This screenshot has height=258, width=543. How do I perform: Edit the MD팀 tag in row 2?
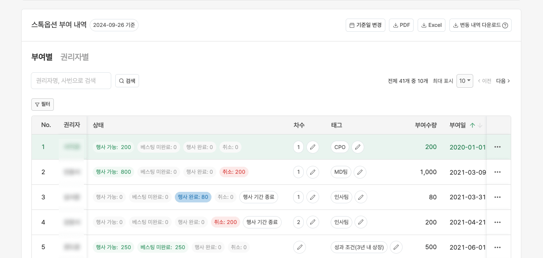tap(360, 172)
